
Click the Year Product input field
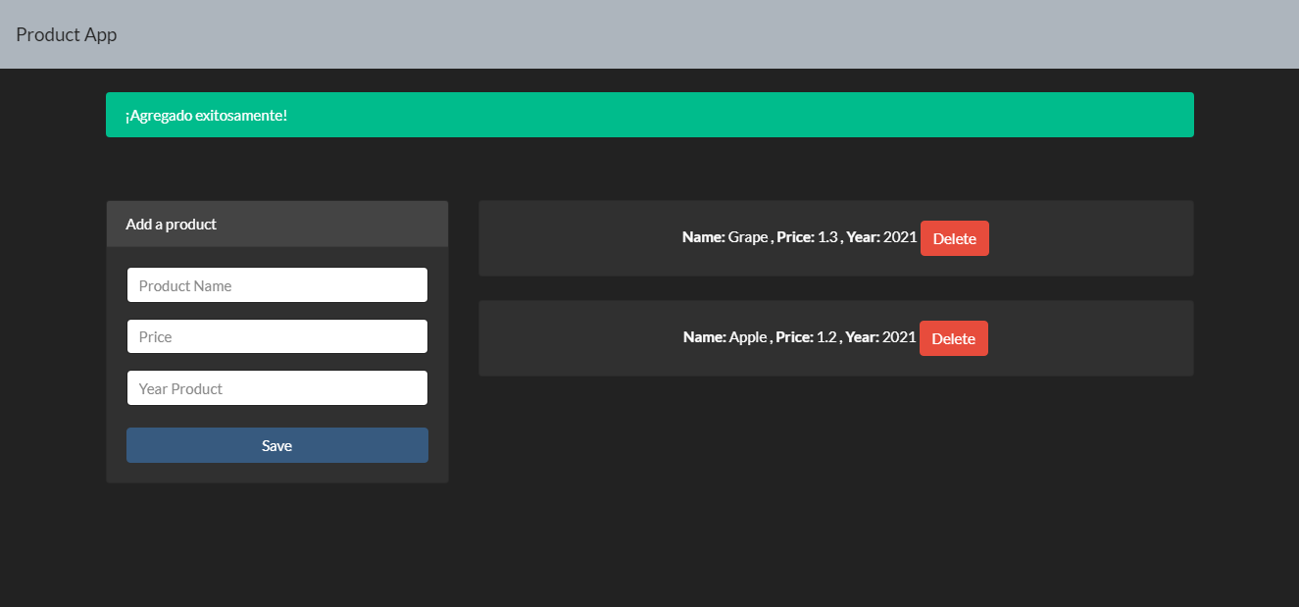pyautogui.click(x=276, y=387)
